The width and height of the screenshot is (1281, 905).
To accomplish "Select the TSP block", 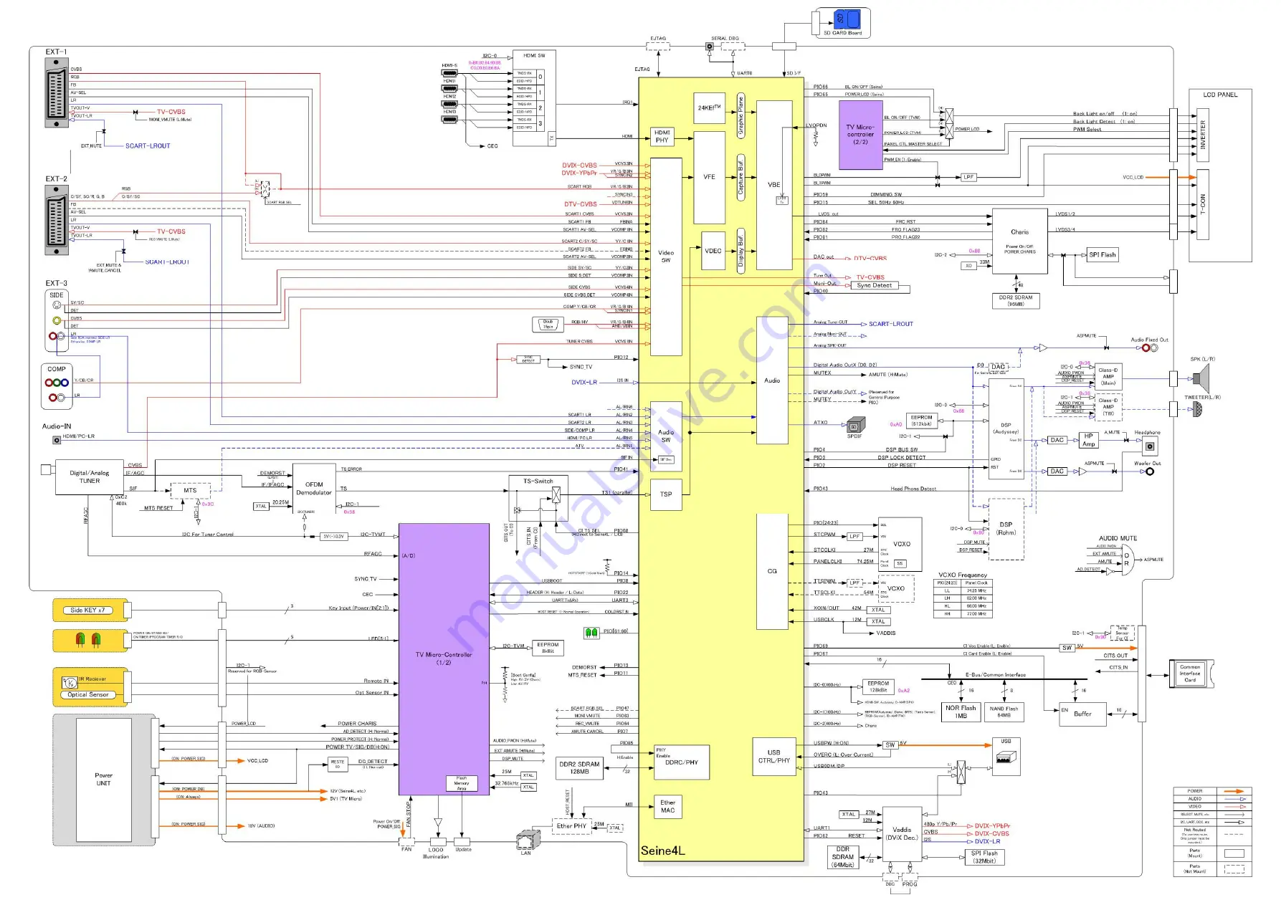I will [x=666, y=494].
